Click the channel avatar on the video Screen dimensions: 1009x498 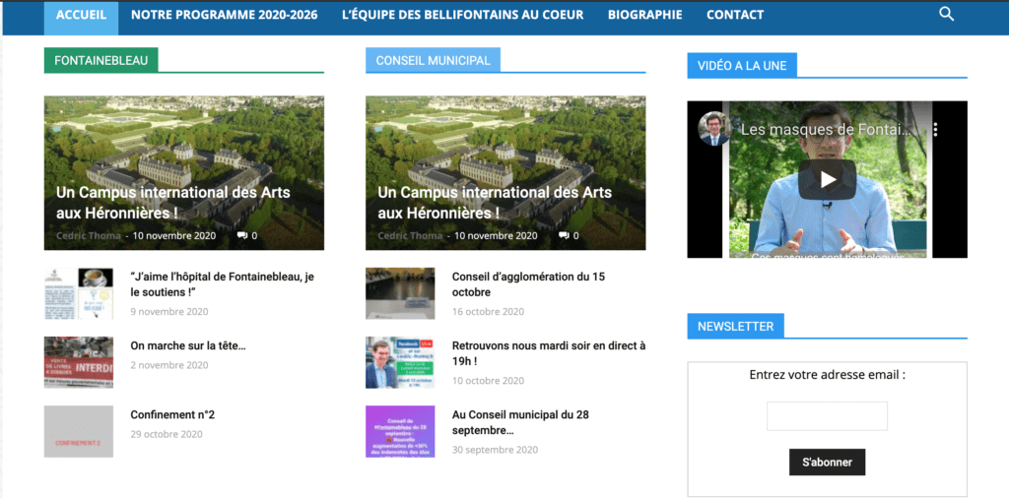(x=714, y=129)
